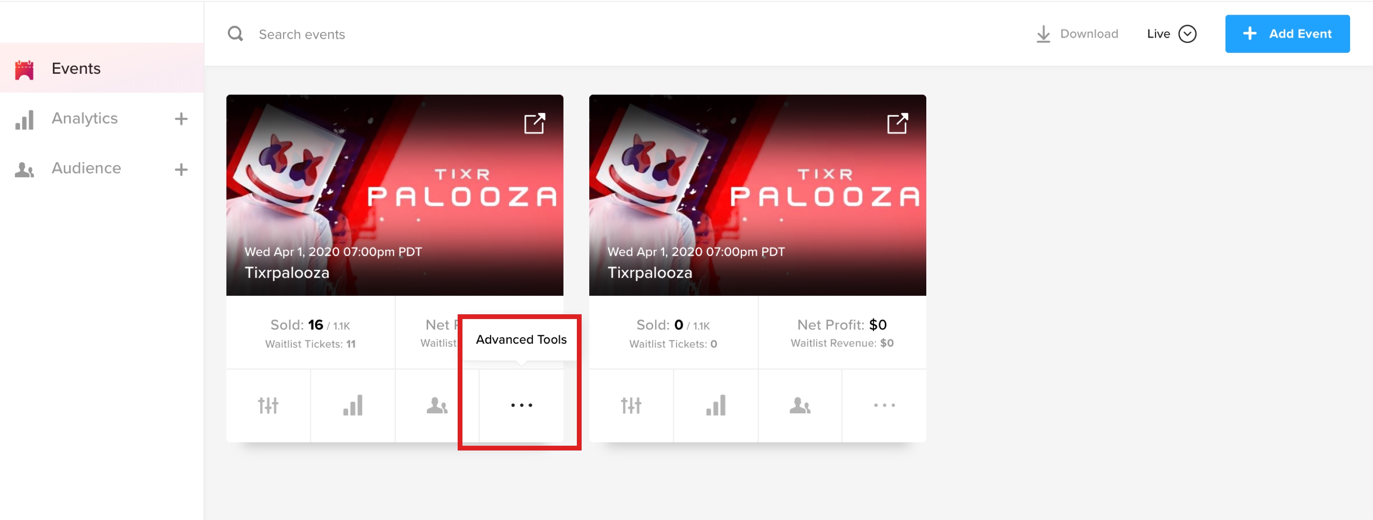Open the first Tixrpalooza event's external link icon
1373x520 pixels.
click(x=534, y=123)
